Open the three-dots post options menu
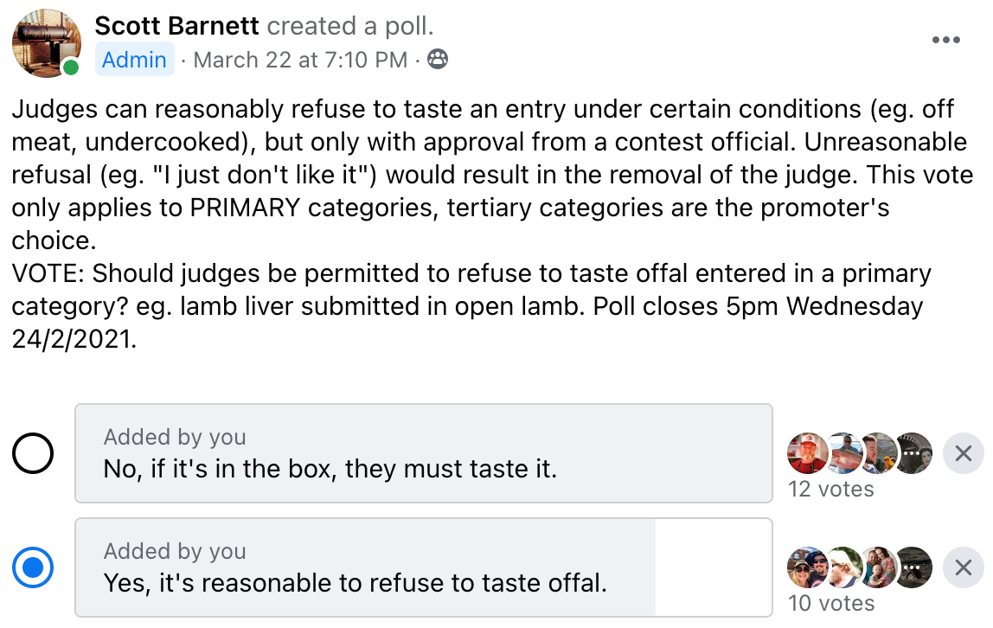Screen dimensions: 993x628 (x=945, y=40)
